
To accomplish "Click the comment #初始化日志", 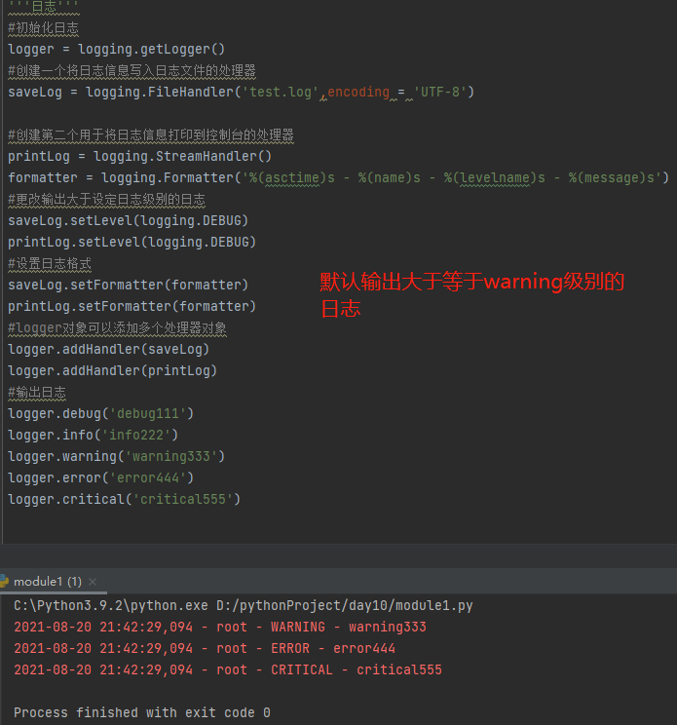I will (44, 27).
